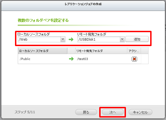Delete the /Public to /test03 folder pair

134,59
